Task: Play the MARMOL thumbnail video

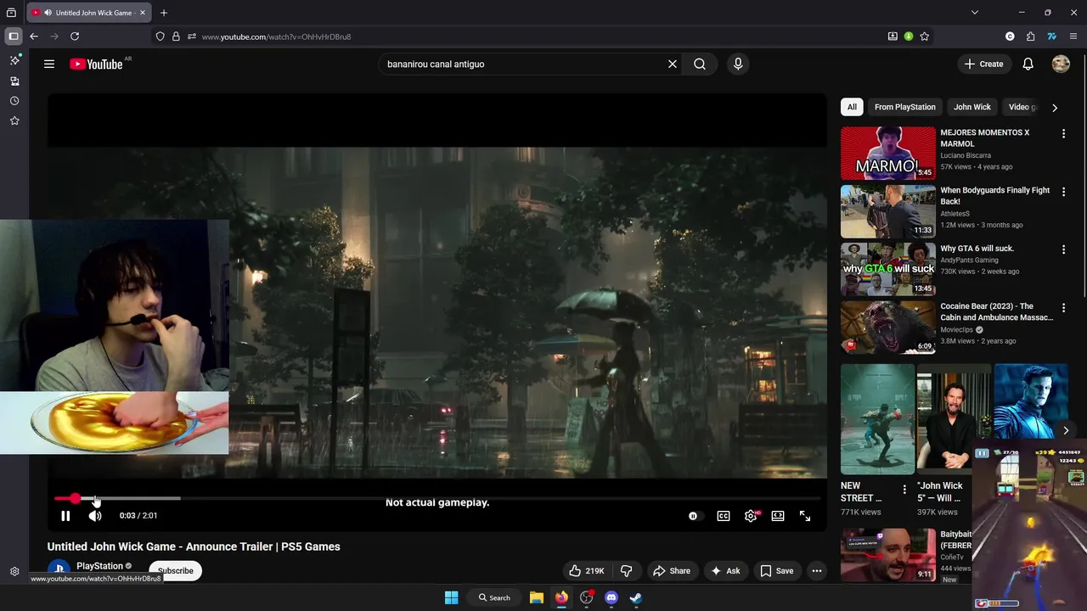Action: coord(888,154)
